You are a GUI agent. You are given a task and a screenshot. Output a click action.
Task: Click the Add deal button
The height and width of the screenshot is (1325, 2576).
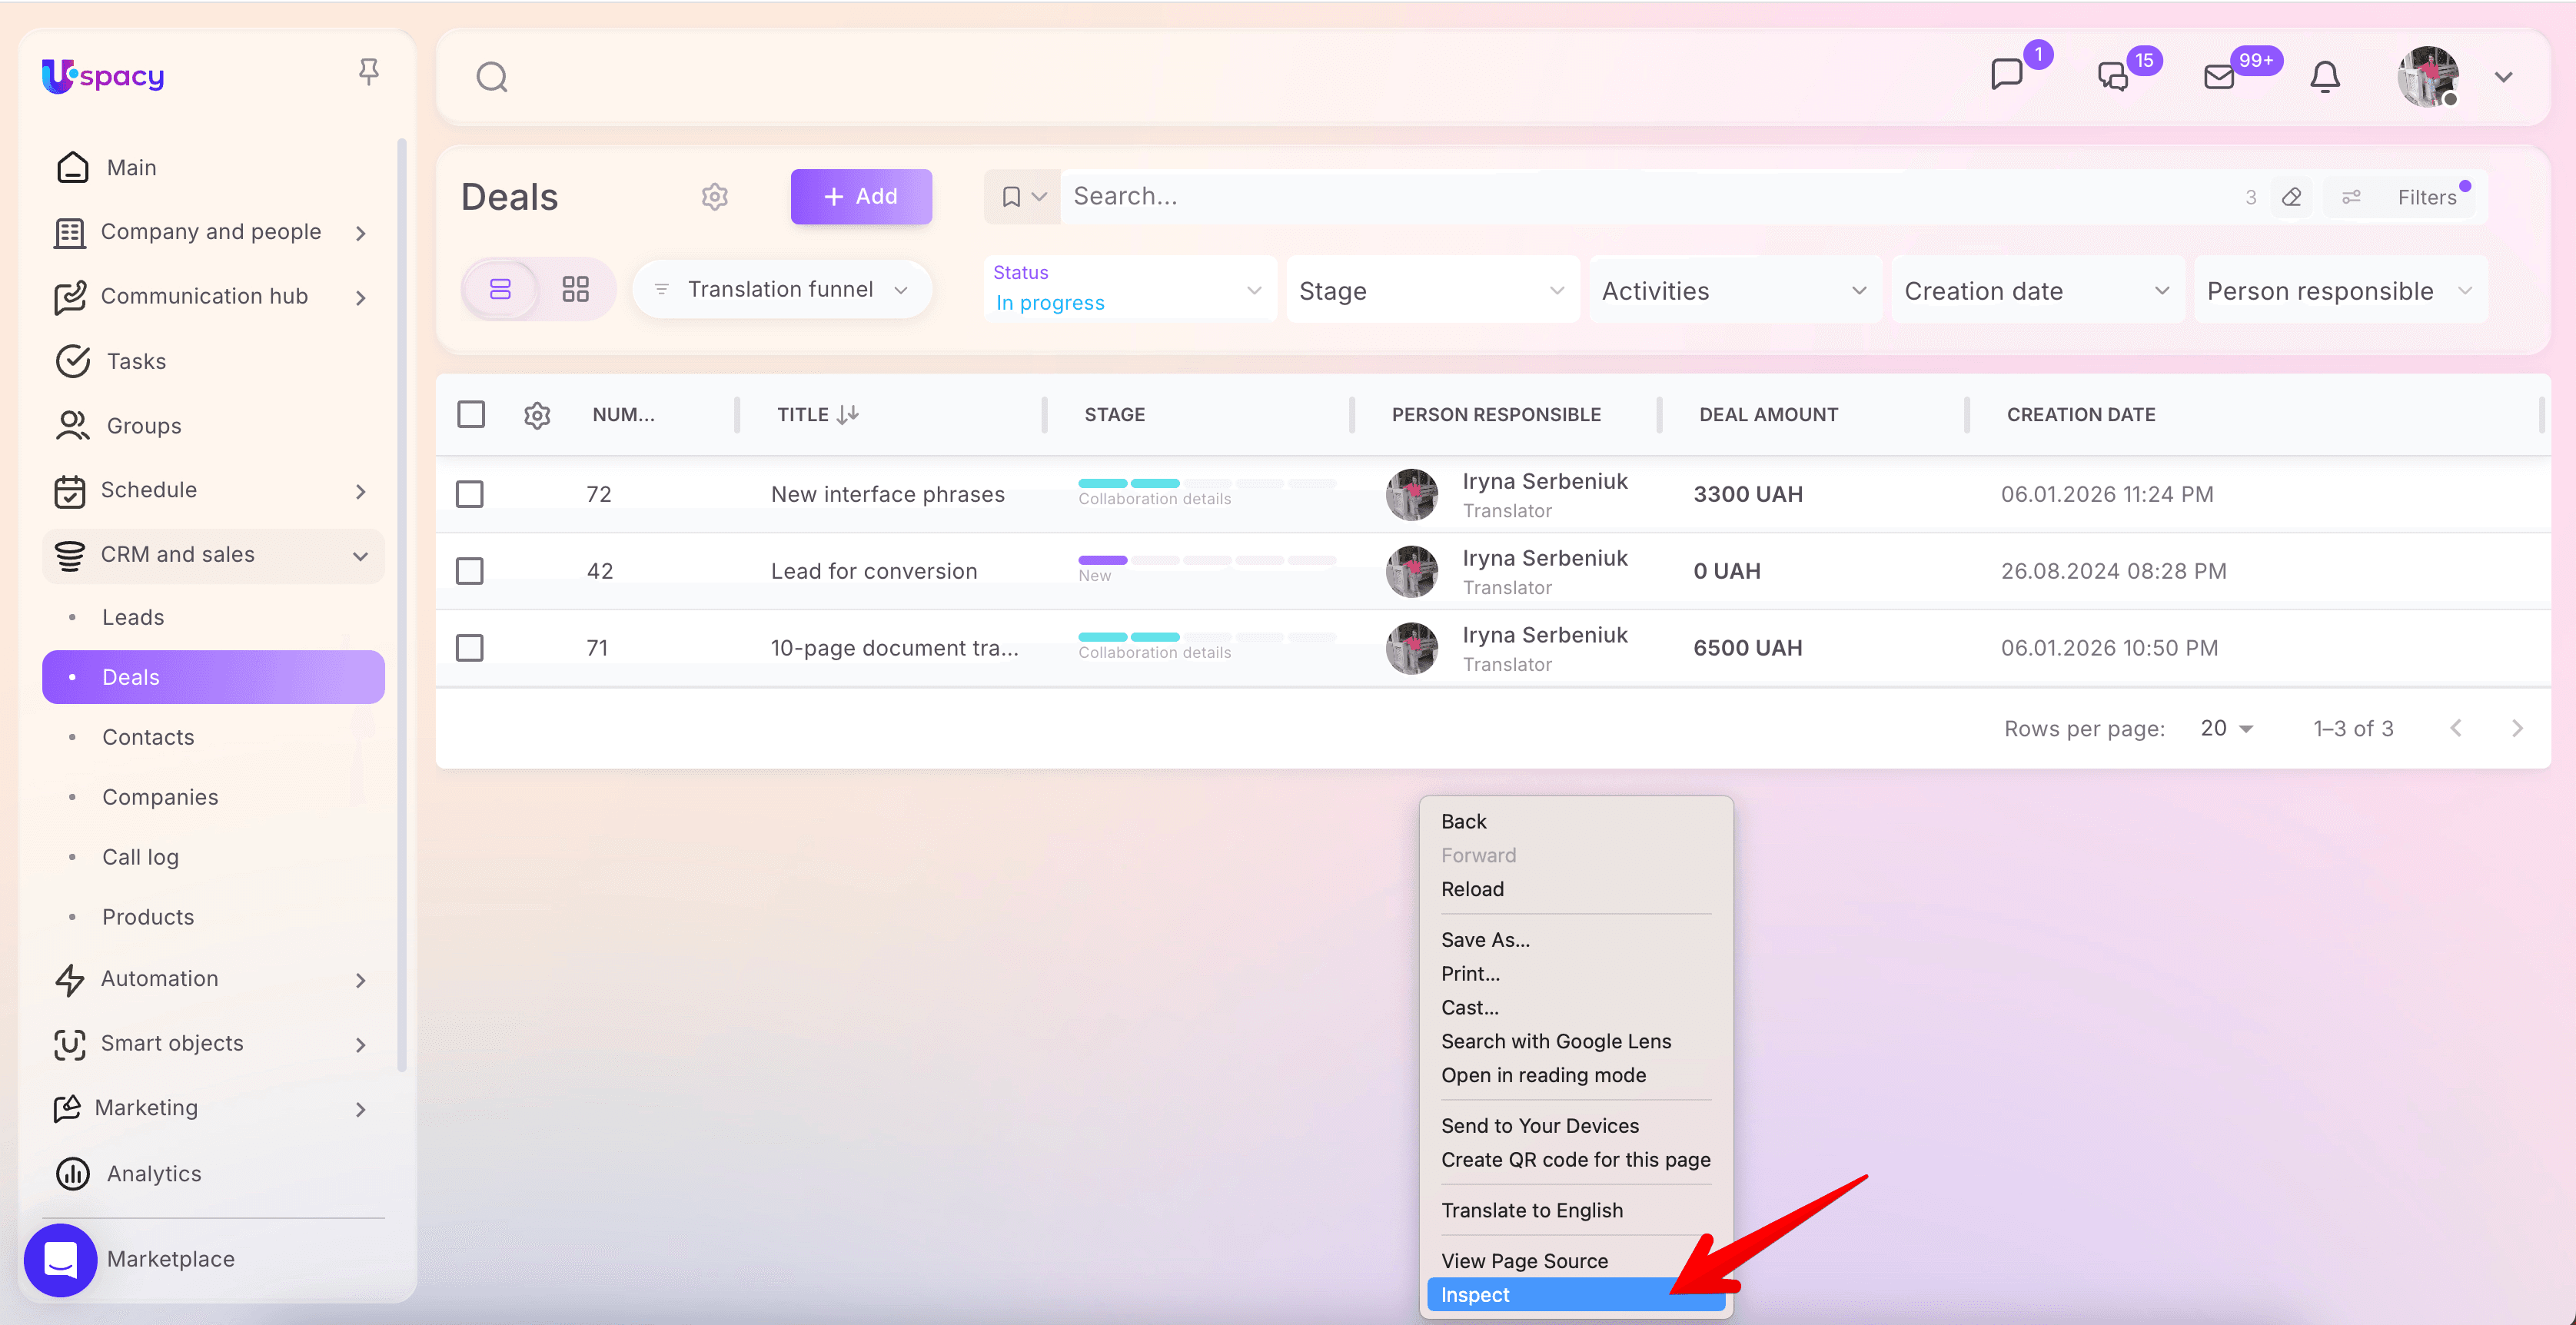tap(861, 197)
